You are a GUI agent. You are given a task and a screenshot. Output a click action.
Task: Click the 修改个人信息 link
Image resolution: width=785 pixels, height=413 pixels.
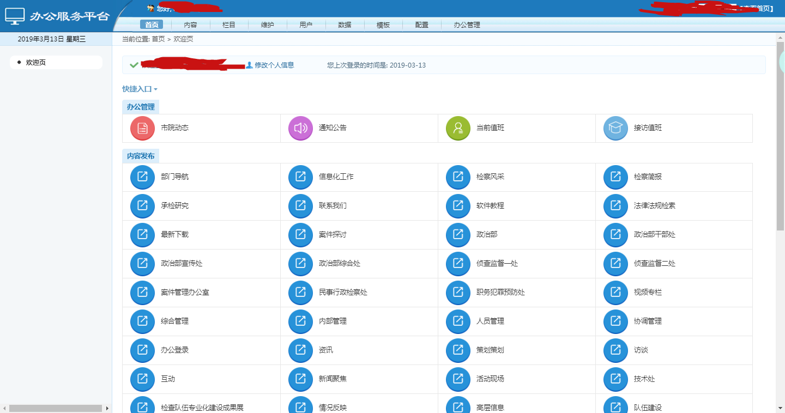274,65
